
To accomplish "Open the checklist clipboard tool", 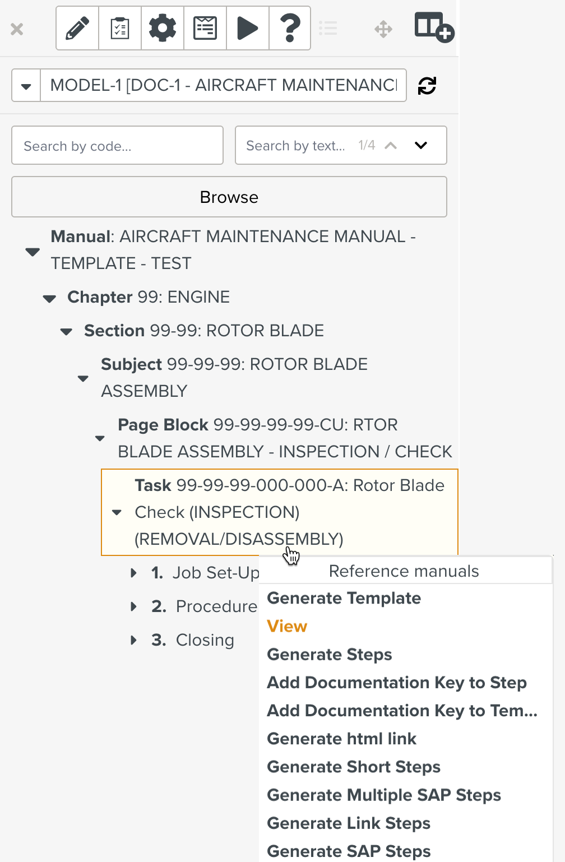I will point(120,29).
